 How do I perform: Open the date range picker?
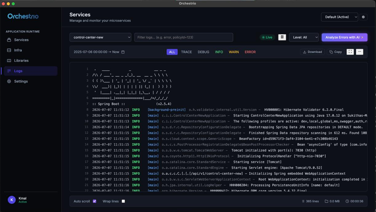tap(99, 52)
